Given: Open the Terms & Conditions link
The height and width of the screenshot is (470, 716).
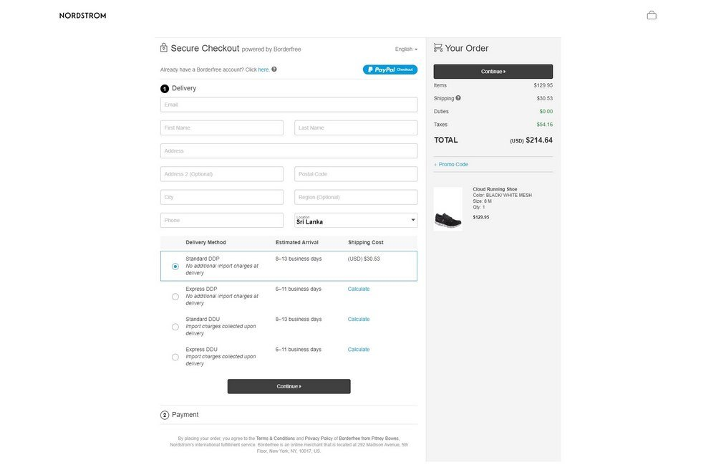Looking at the screenshot, I should click(275, 438).
